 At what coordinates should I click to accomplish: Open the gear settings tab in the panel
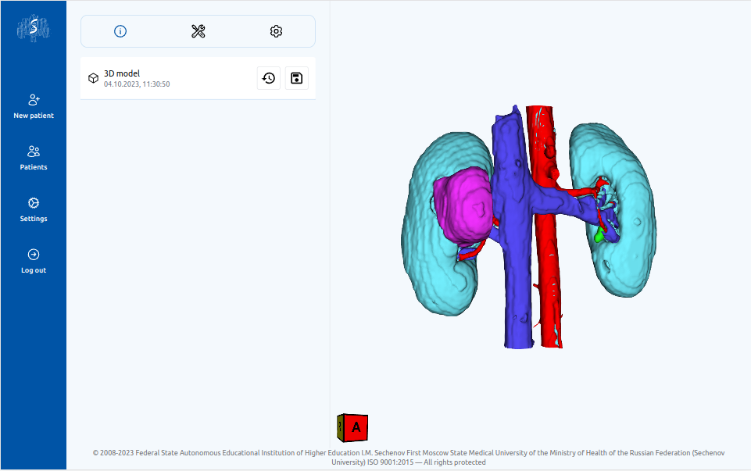(x=276, y=31)
